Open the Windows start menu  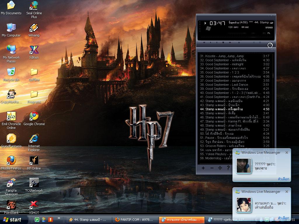[13, 220]
